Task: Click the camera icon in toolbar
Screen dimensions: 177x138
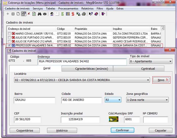Action: coord(45,14)
